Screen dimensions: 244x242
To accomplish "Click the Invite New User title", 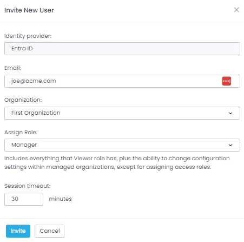I will [x=29, y=10].
